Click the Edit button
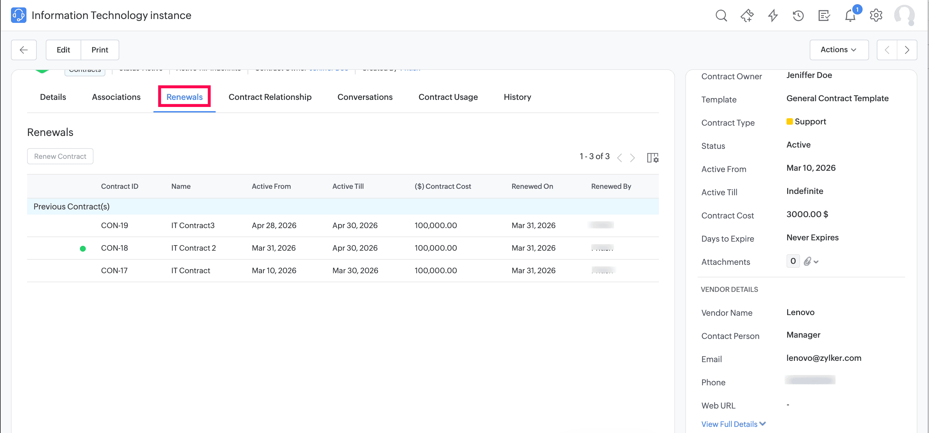The height and width of the screenshot is (433, 929). coord(63,50)
